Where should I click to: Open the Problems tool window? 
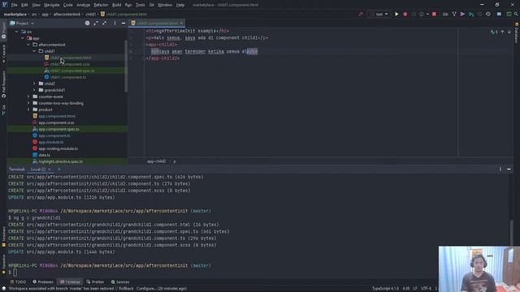point(43,281)
